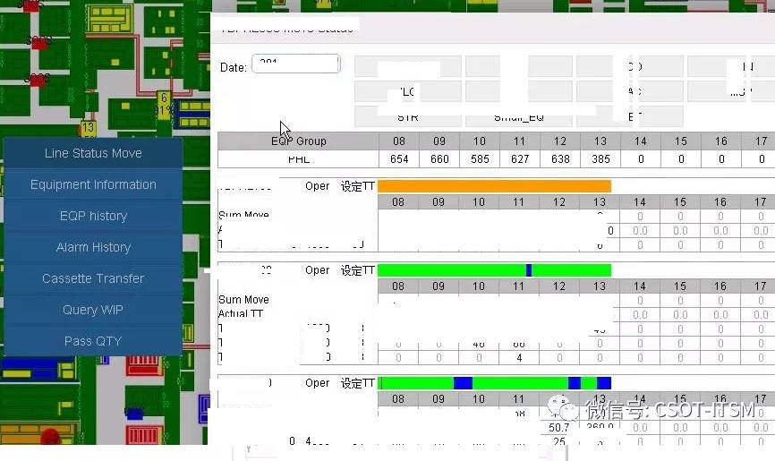
Task: Click blue segment in second status bar
Action: 529,270
